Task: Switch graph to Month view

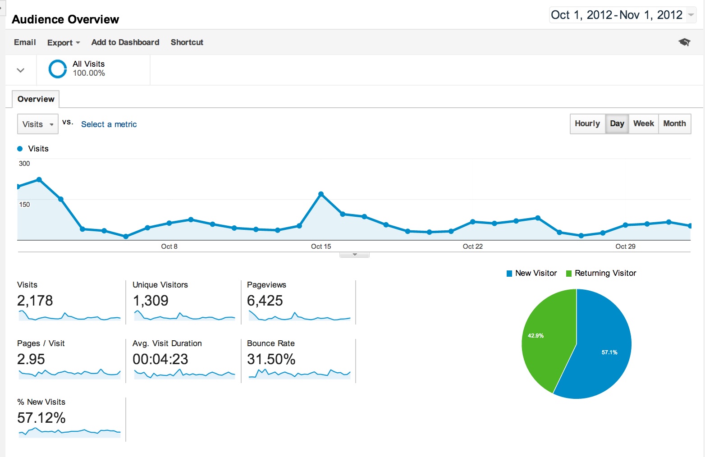Action: tap(674, 123)
